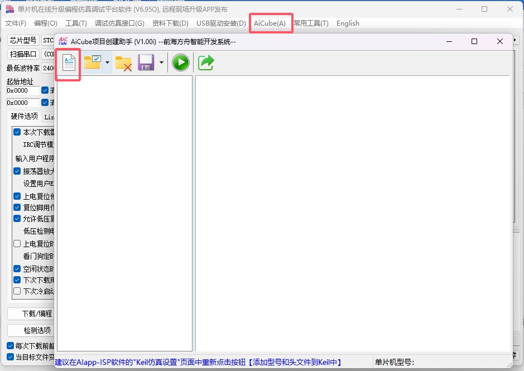Screen dimensions: 524x371
Task: Select the 硬件选项 tab
Action: pos(25,116)
